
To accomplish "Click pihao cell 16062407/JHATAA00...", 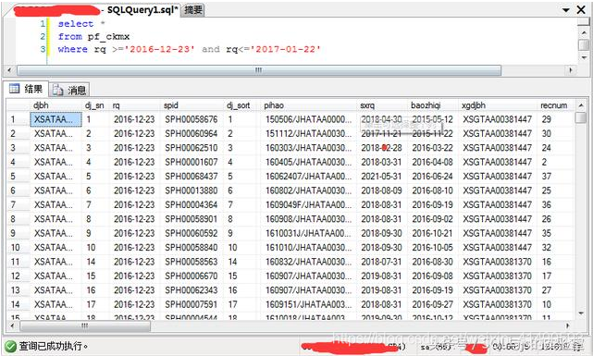I will point(308,177).
